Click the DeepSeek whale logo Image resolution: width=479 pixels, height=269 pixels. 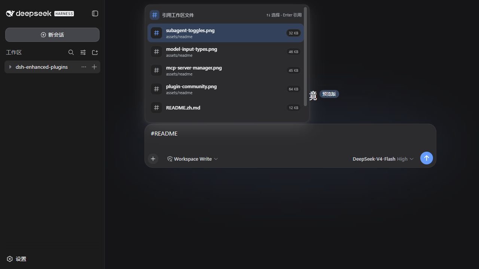point(10,13)
